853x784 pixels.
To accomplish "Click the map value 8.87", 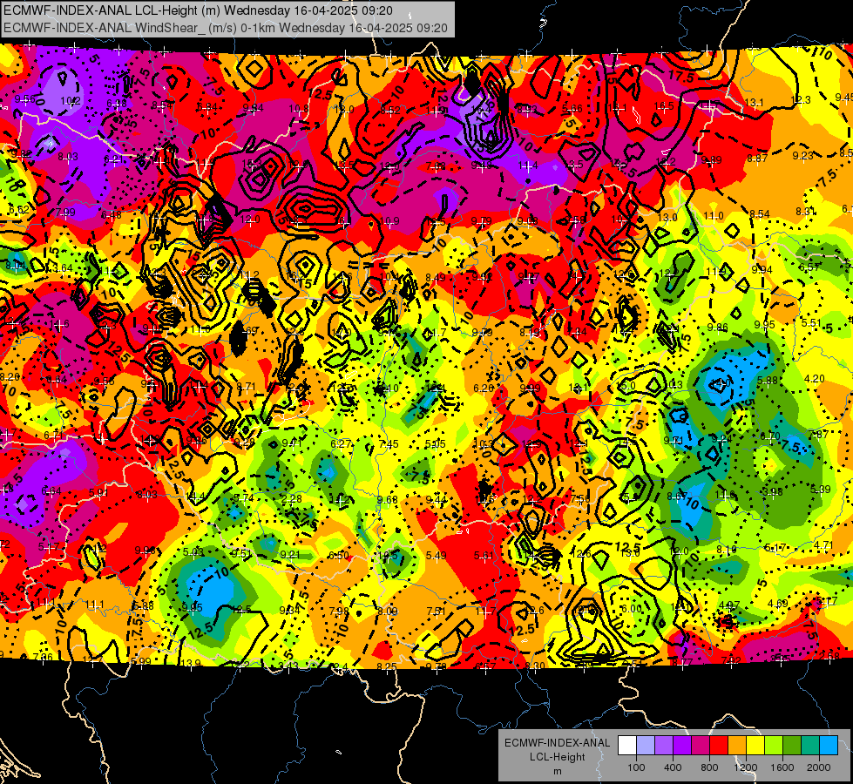I will click(757, 158).
